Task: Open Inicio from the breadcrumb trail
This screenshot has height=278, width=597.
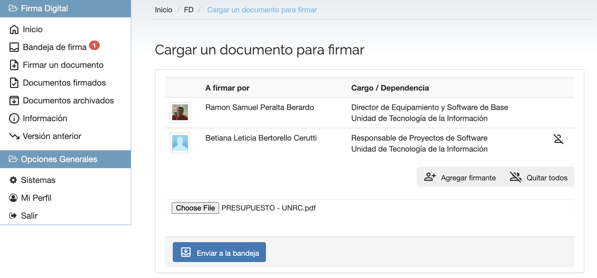Action: tap(163, 10)
